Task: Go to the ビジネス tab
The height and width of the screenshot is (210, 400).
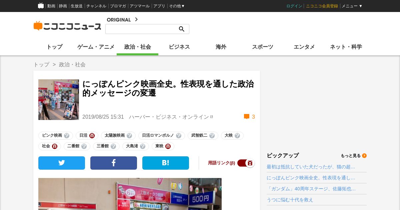Action: [x=179, y=47]
